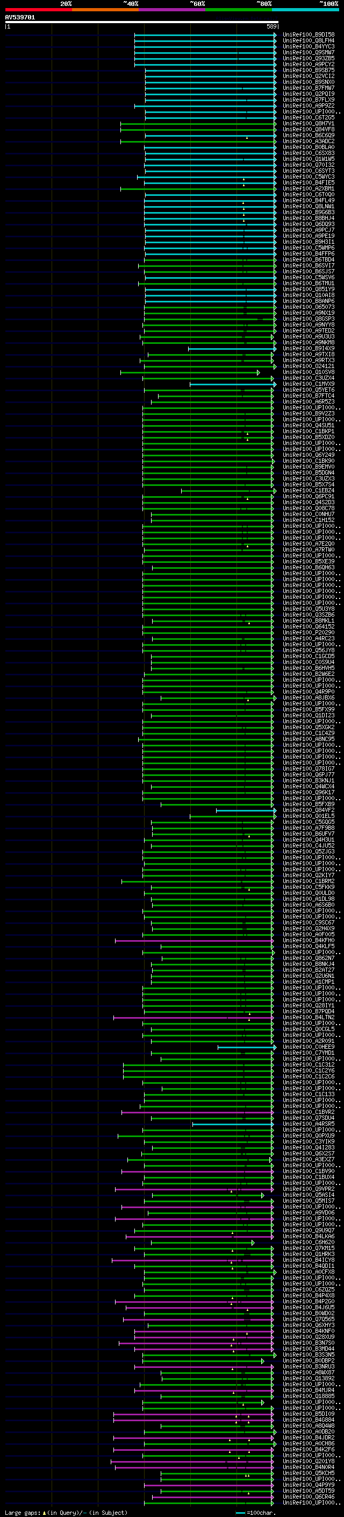
Task: Open hit UniRef100_Q851Y9
Action: click(x=309, y=289)
